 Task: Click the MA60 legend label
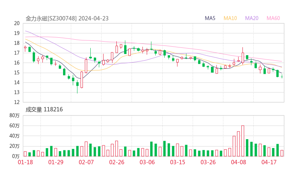tap(273, 18)
